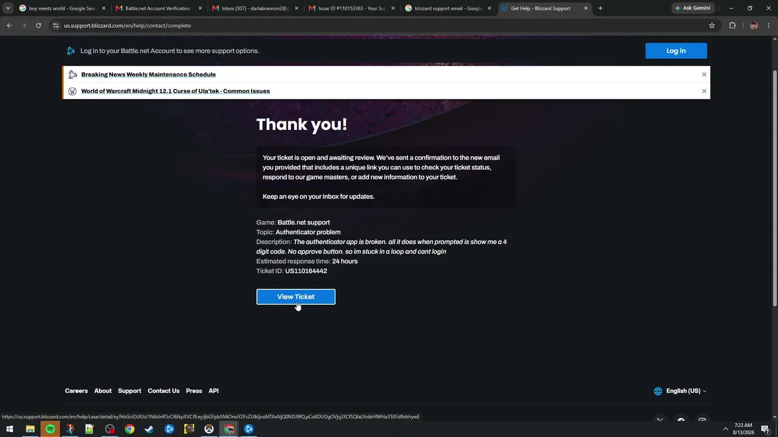Open Spotify from the taskbar

click(x=50, y=429)
